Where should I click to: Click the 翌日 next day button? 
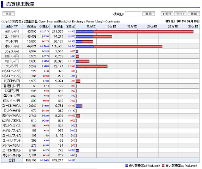coord(180,14)
